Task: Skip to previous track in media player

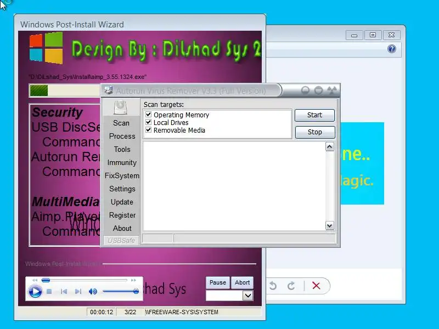Action: (x=64, y=292)
